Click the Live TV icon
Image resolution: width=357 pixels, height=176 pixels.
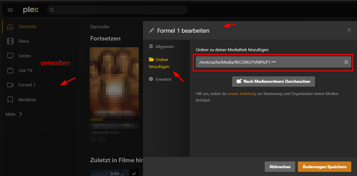click(10, 70)
